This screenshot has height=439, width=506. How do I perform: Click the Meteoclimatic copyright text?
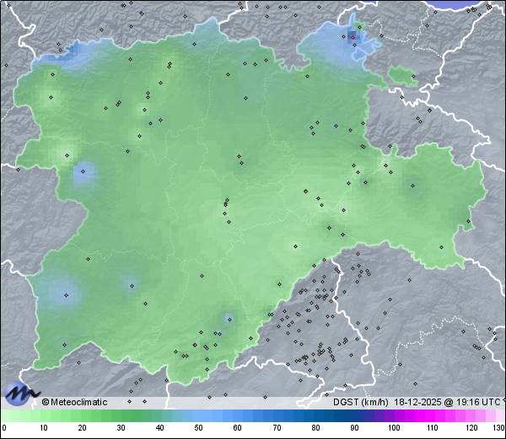pos(74,402)
